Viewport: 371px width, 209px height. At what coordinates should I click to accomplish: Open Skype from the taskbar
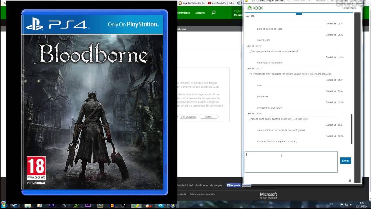pyautogui.click(x=161, y=206)
